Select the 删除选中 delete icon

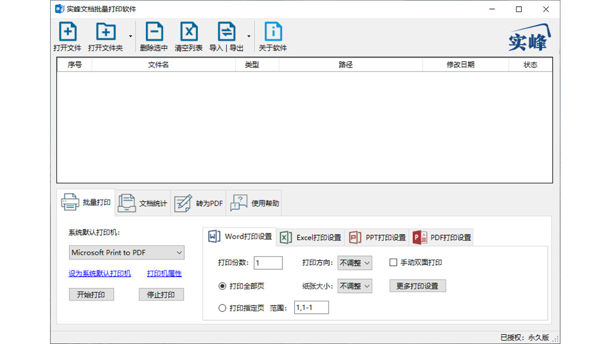click(x=153, y=36)
